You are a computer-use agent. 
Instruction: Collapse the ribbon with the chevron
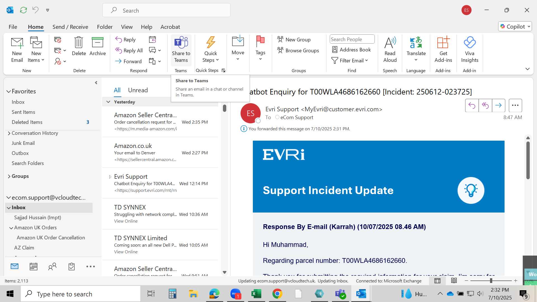point(527,69)
